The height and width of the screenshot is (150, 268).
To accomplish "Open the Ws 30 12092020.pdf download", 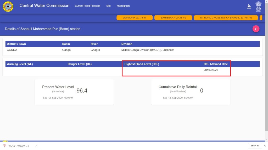I will point(19,146).
